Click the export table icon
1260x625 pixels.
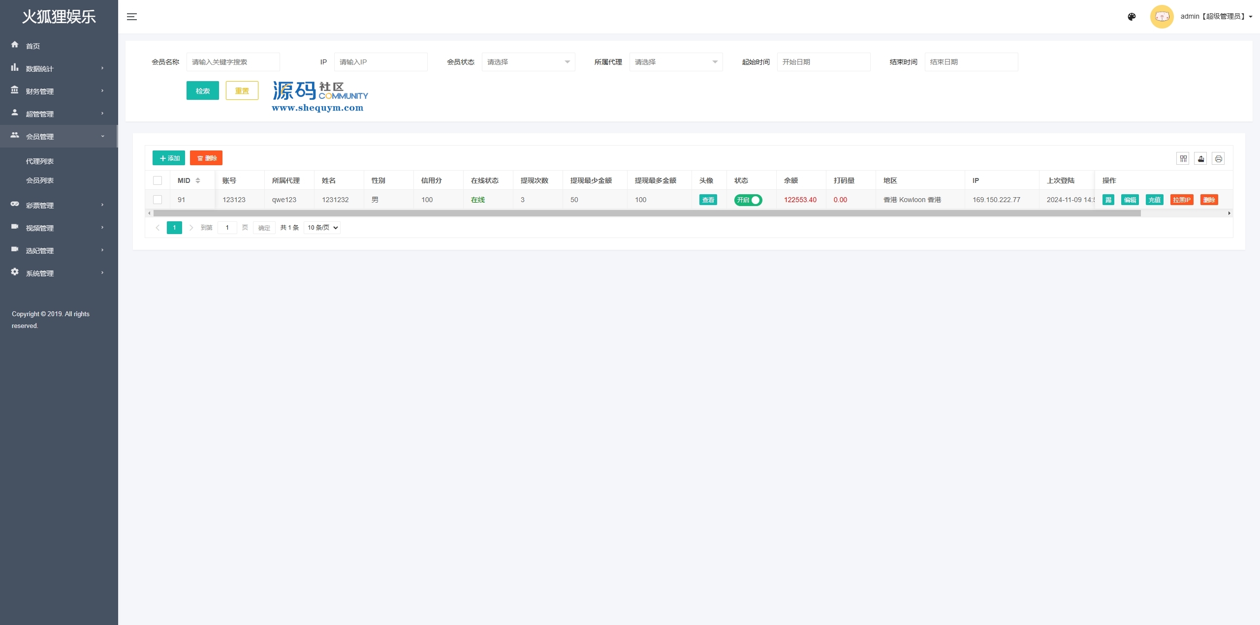[1201, 158]
